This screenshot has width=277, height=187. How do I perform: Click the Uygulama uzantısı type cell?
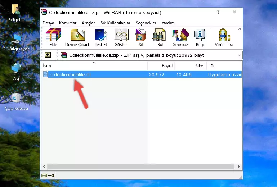pos(225,75)
